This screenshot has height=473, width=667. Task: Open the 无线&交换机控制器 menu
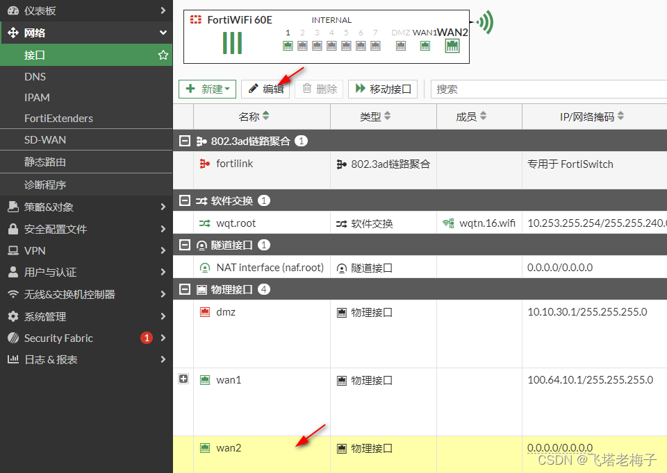tap(86, 294)
